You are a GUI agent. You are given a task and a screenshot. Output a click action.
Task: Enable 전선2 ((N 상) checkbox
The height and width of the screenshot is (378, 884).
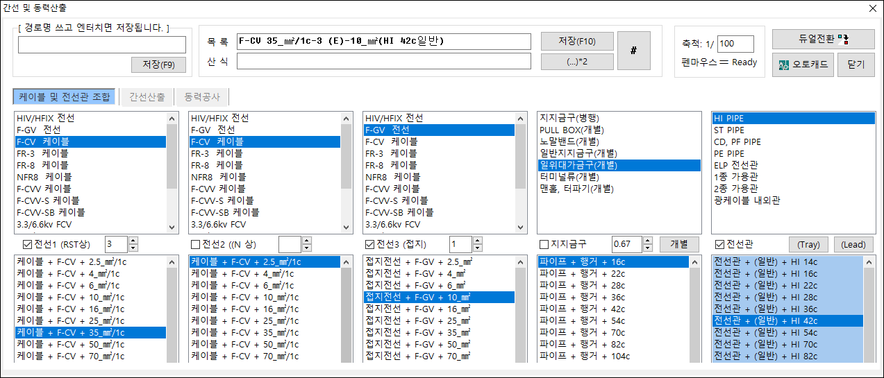click(x=195, y=244)
